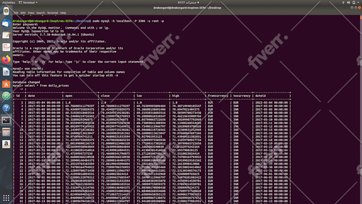Launch Ubuntu Software from the dock
Screen dimensions: 362x204
click(6, 84)
